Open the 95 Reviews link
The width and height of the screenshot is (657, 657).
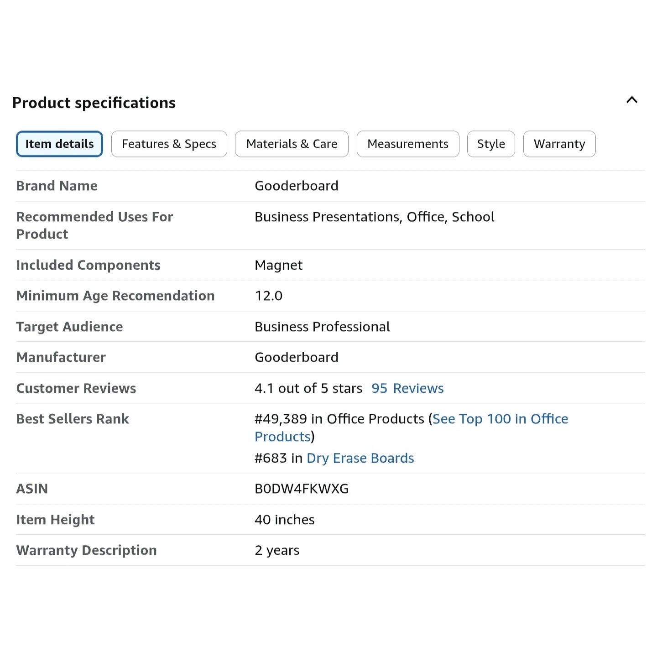[407, 388]
